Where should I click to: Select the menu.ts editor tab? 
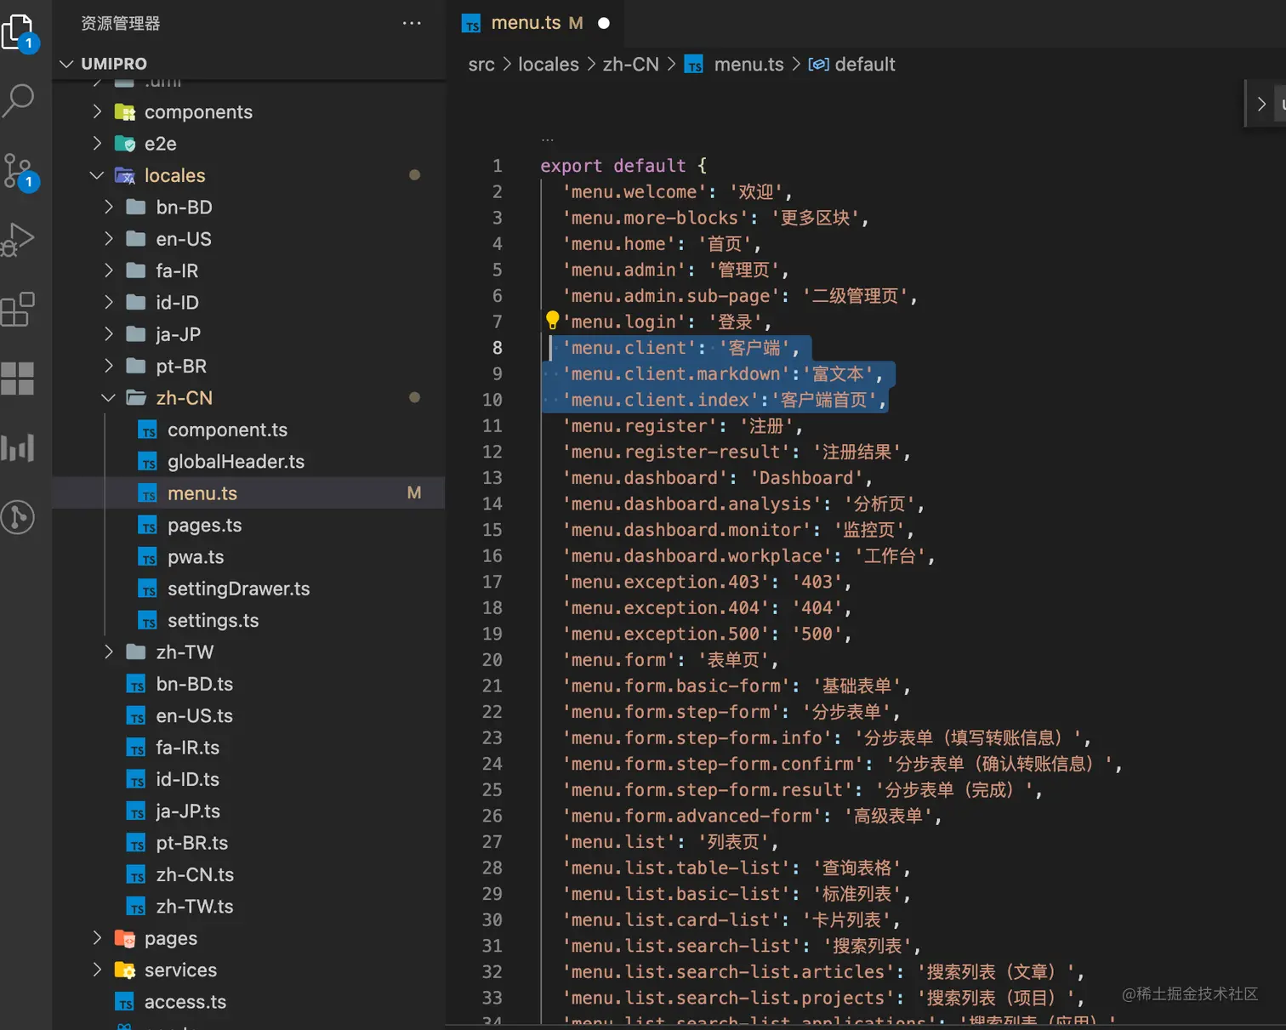tap(536, 23)
